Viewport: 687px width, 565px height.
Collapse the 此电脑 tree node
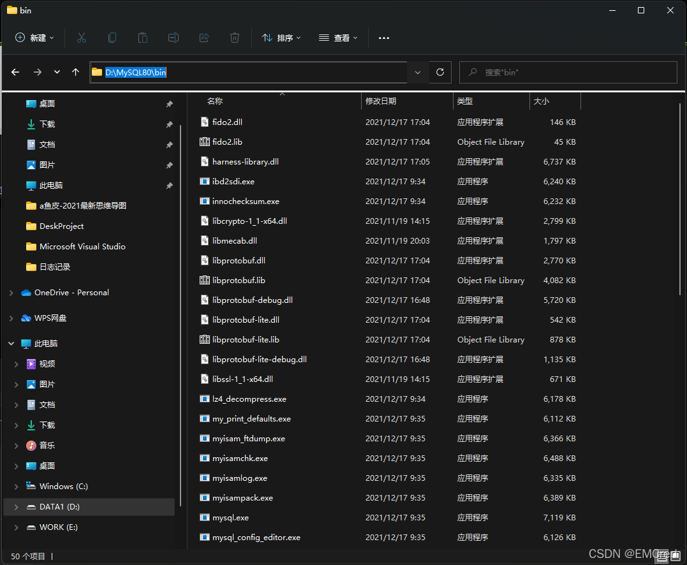click(x=11, y=343)
